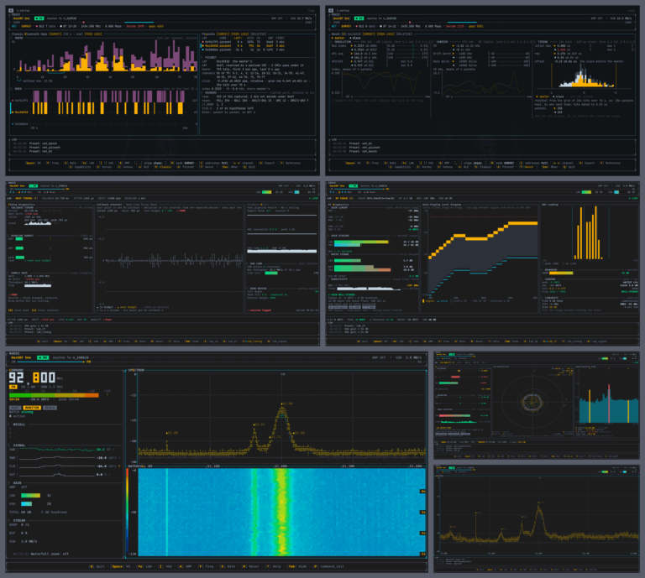
Task: Click the WATERFALL panel title
Action: pyautogui.click(x=139, y=466)
